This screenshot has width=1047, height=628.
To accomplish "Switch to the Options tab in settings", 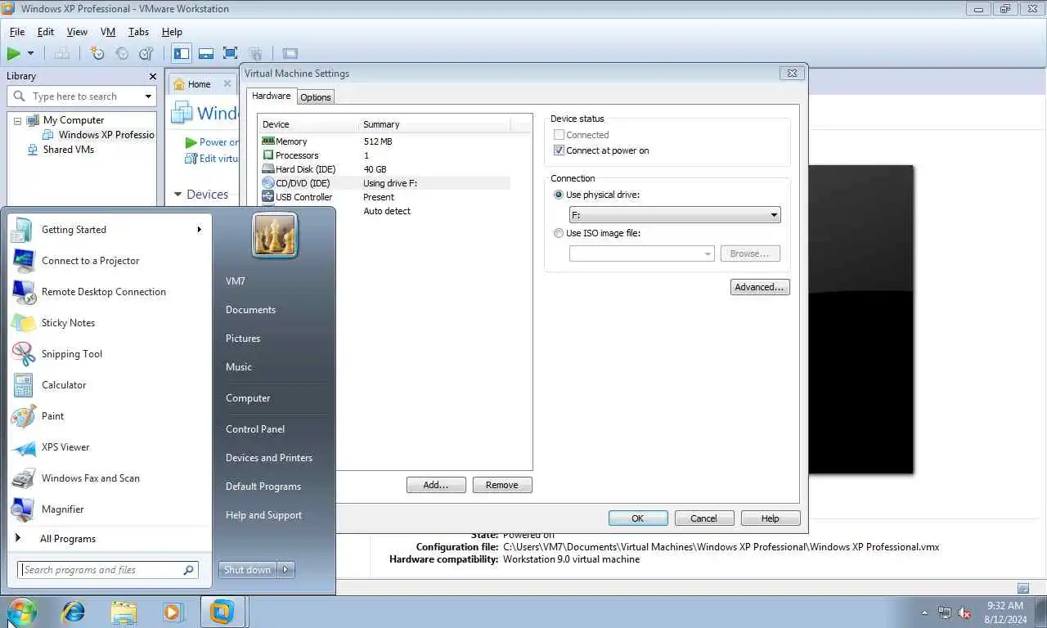I will tap(315, 97).
